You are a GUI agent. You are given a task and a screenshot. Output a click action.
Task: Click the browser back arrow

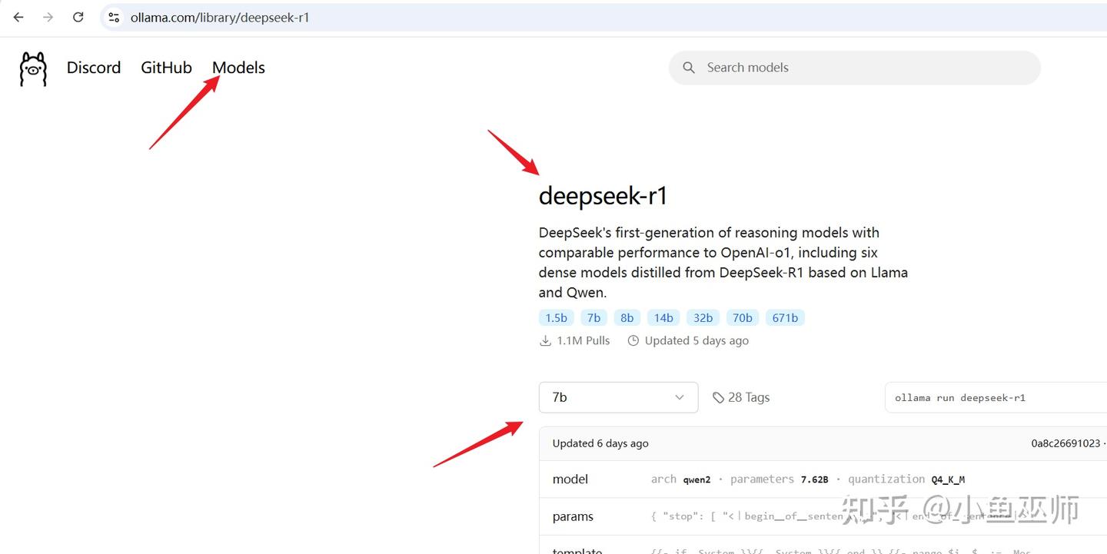click(x=18, y=16)
